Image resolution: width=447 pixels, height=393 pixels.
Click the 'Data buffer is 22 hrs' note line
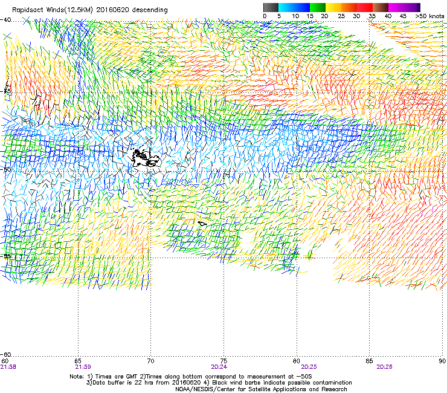click(219, 383)
